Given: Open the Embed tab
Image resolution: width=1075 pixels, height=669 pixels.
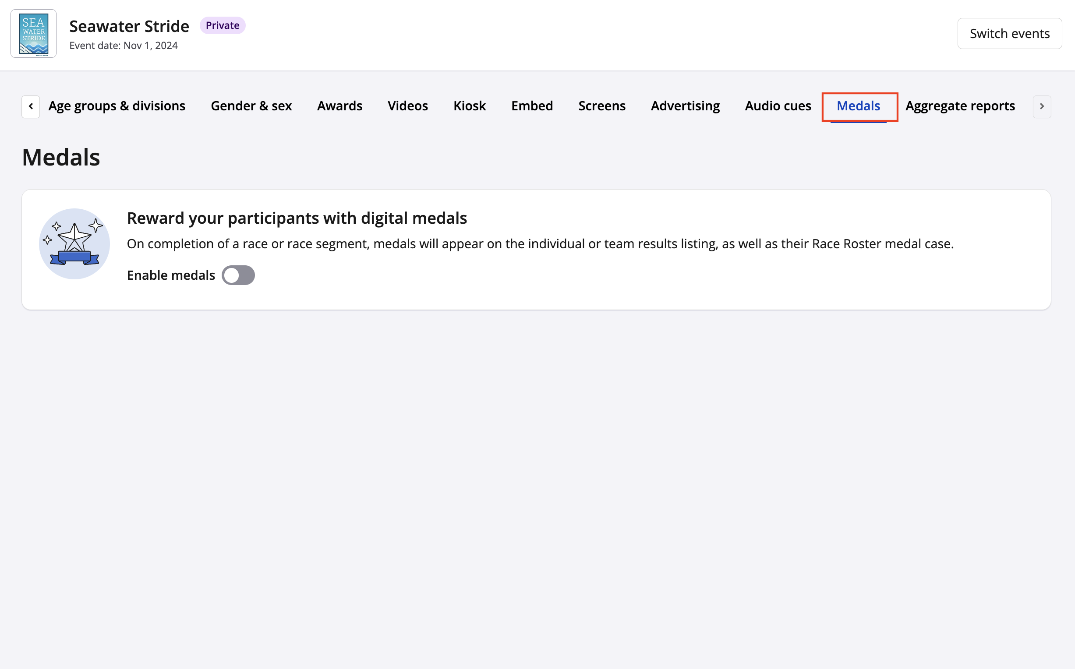Looking at the screenshot, I should click(x=532, y=106).
